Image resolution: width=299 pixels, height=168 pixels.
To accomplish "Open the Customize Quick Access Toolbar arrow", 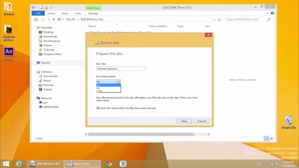I will click(51, 8).
